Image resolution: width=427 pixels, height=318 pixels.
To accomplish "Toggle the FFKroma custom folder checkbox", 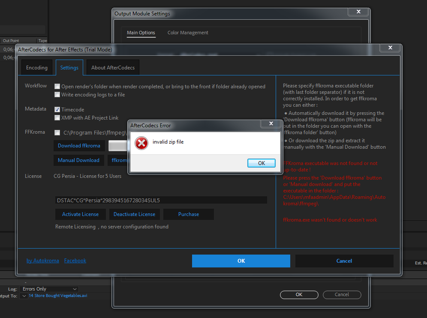I will pyautogui.click(x=57, y=132).
